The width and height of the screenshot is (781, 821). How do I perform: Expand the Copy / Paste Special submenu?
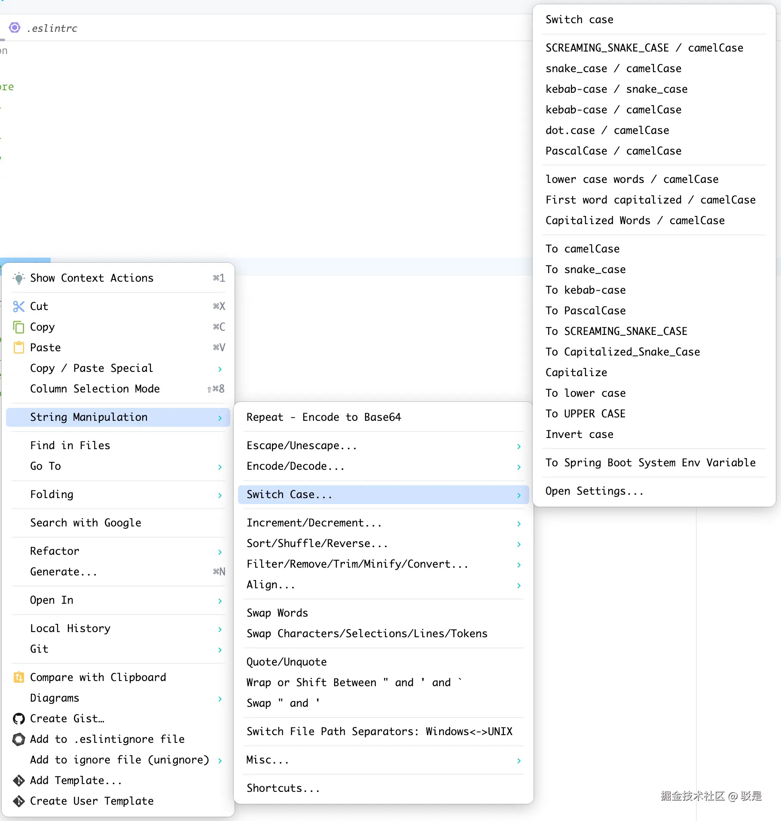pyautogui.click(x=220, y=369)
